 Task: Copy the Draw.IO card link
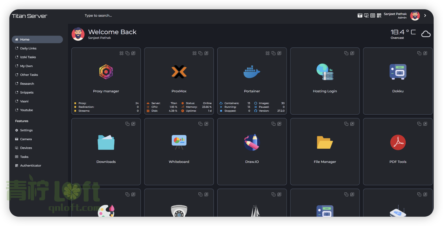(x=273, y=124)
